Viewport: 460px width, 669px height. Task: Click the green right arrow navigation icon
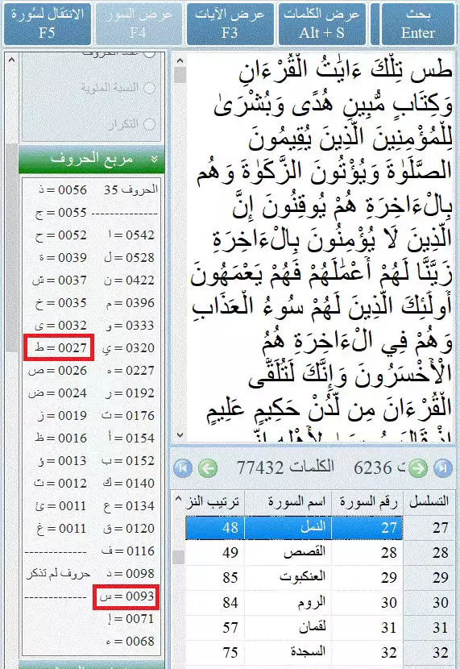[x=418, y=468]
